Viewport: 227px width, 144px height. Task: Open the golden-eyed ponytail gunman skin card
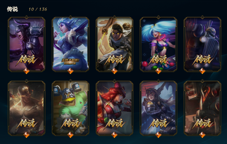click(x=114, y=44)
